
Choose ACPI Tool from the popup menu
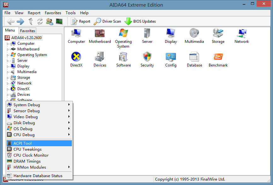pyautogui.click(x=39, y=143)
